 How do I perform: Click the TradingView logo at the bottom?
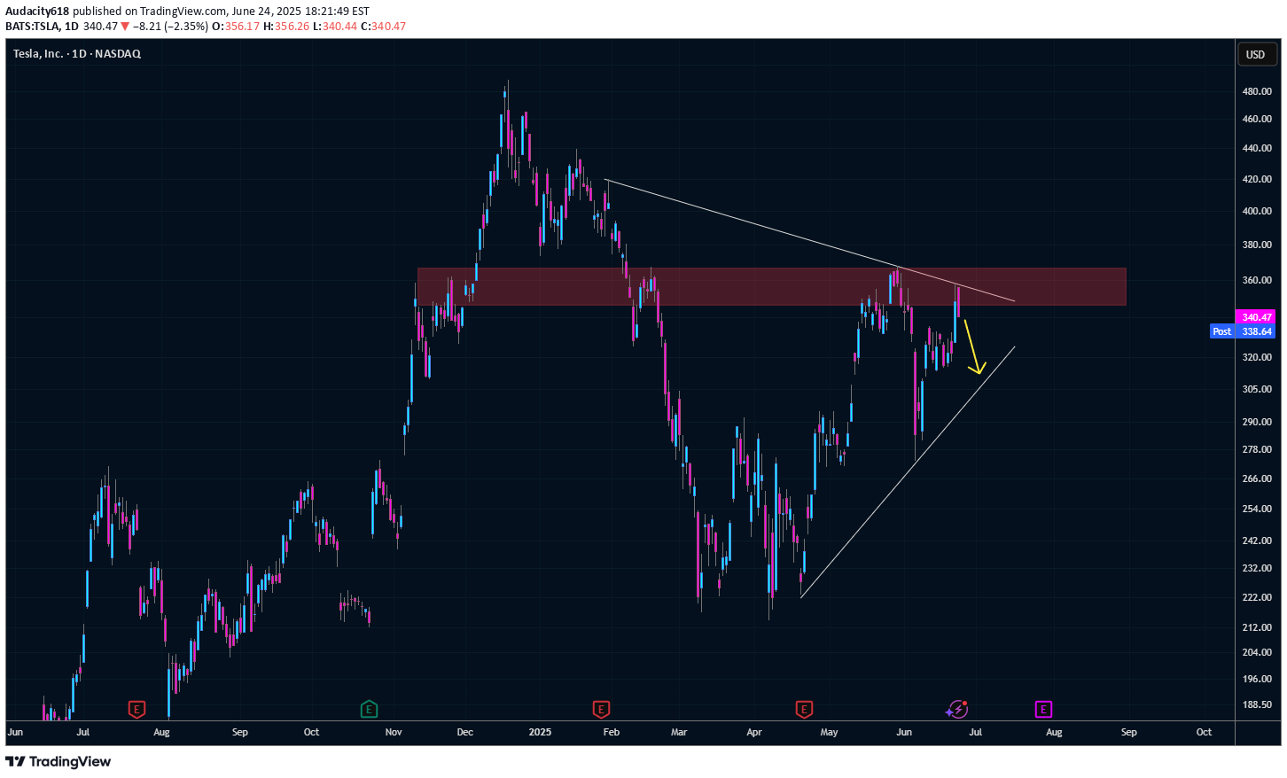tap(58, 761)
